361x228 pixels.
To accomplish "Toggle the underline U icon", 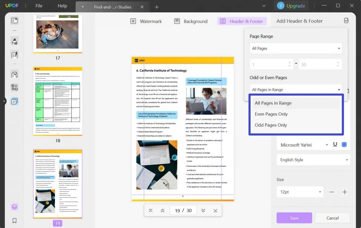I will [335, 145].
